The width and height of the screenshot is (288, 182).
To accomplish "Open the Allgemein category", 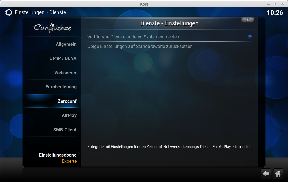I will tap(66, 44).
